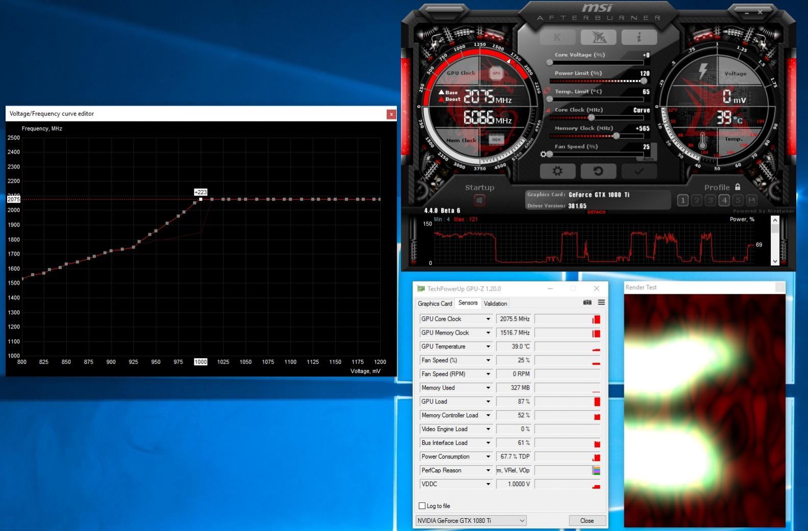808x531 pixels.
Task: Click the fan speed small gear icon
Action: click(543, 154)
